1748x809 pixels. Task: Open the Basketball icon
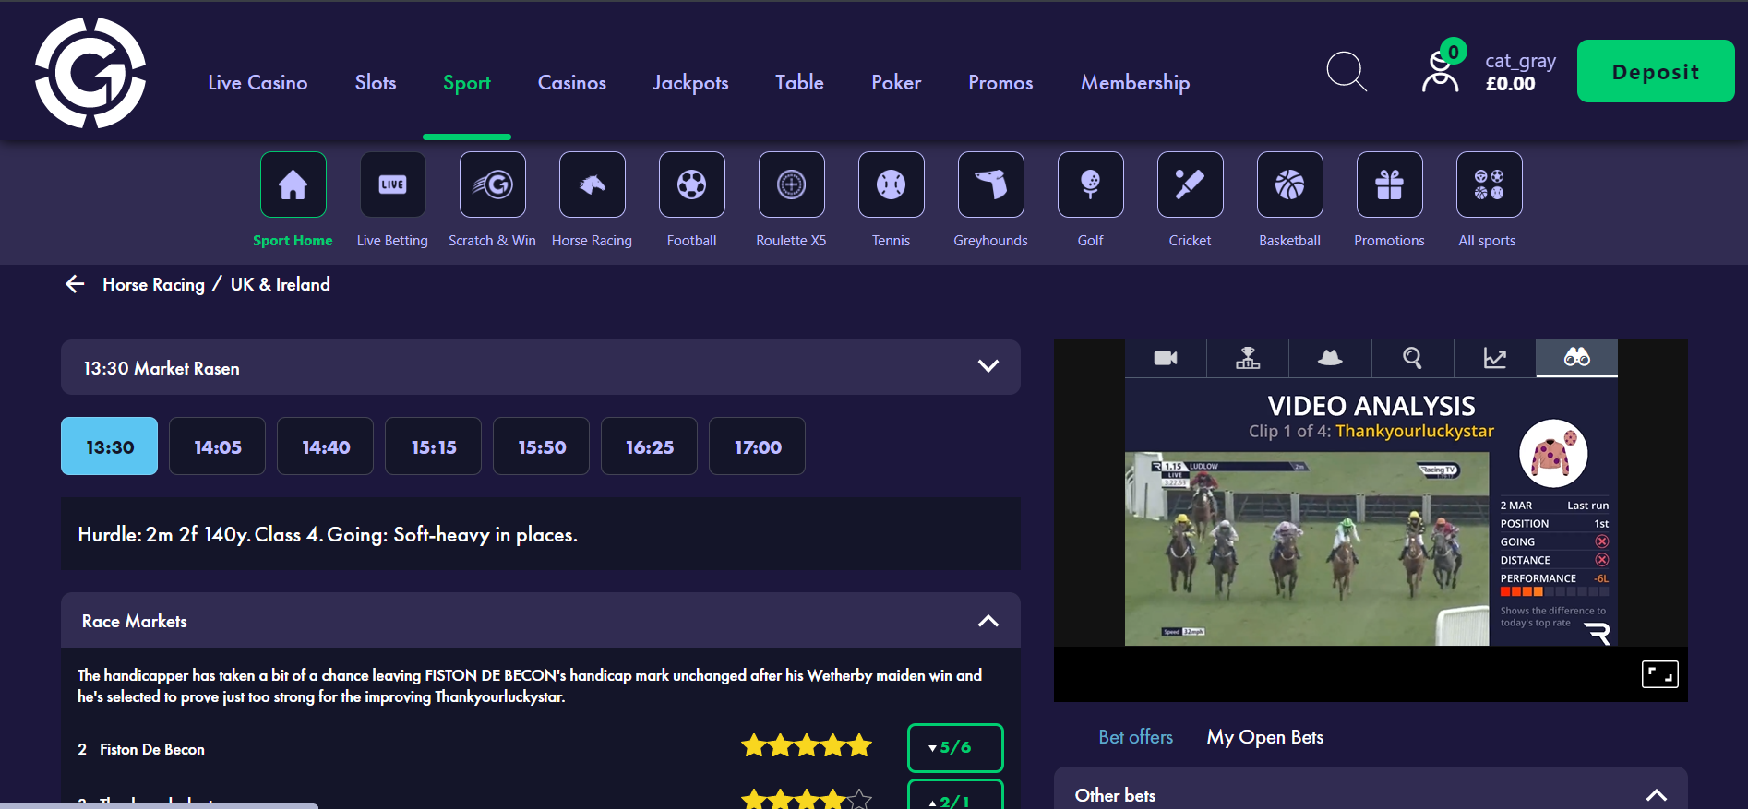[1290, 184]
